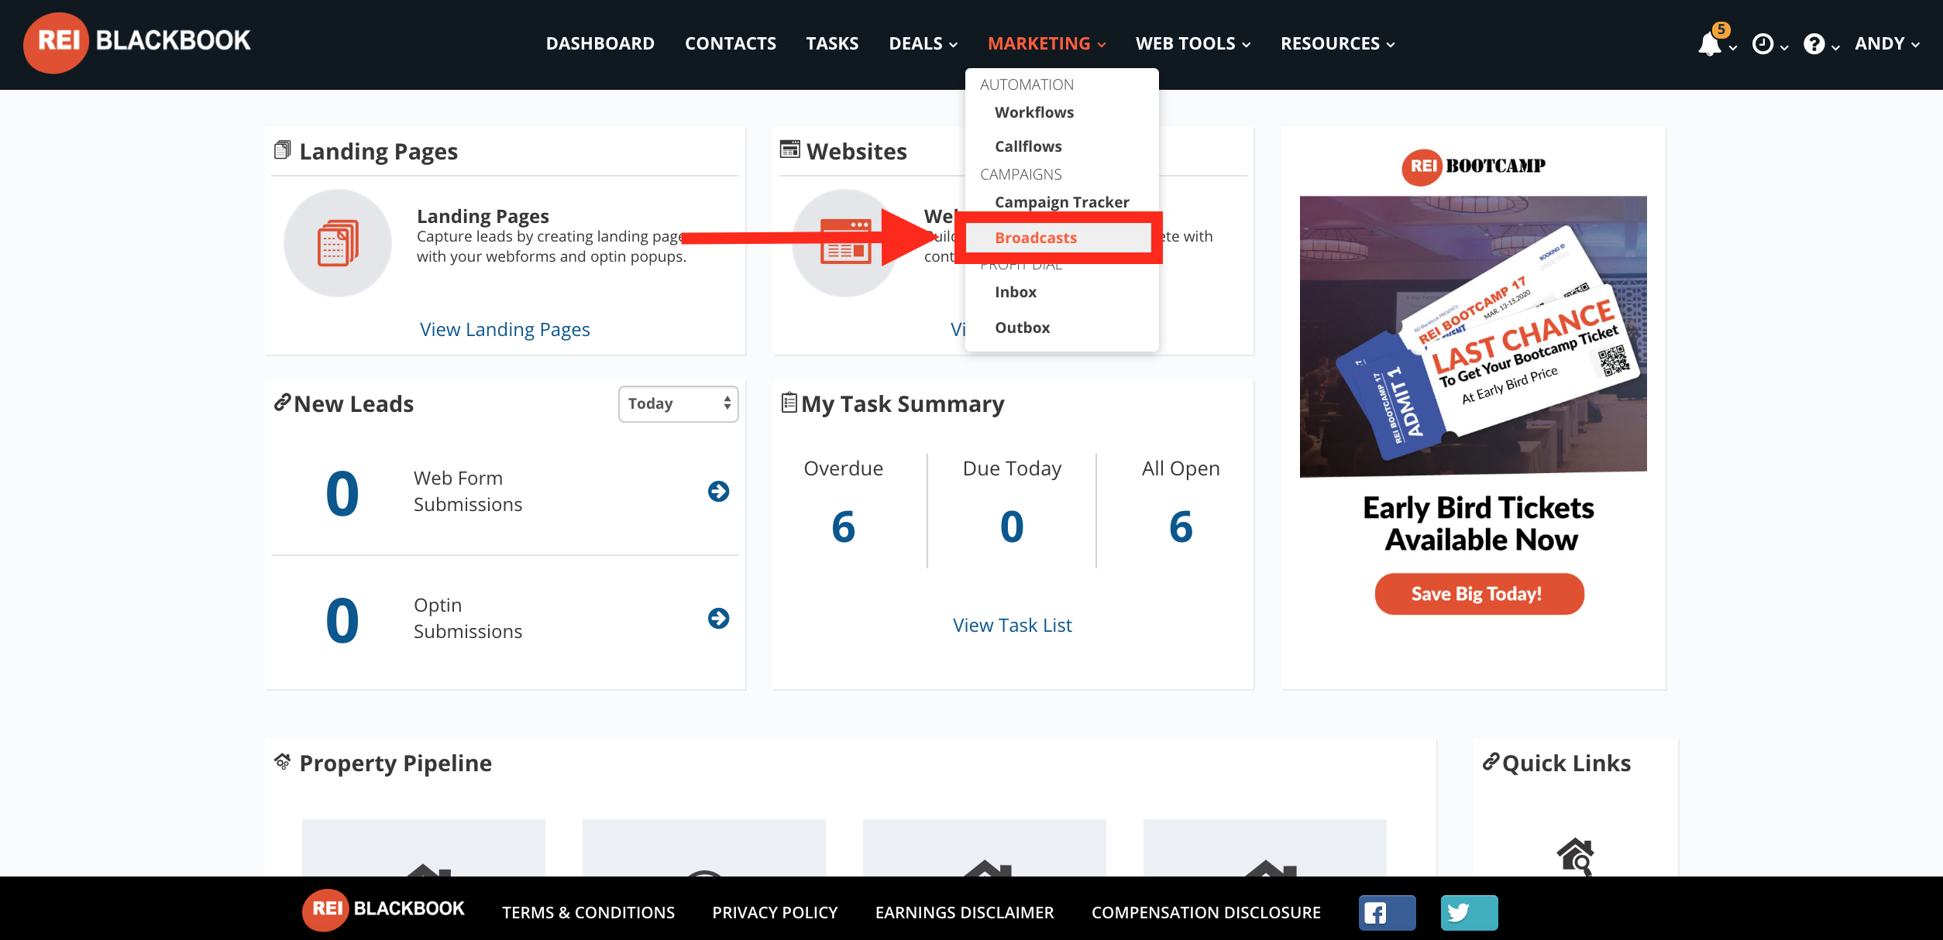Open the Andy user menu

tap(1887, 44)
